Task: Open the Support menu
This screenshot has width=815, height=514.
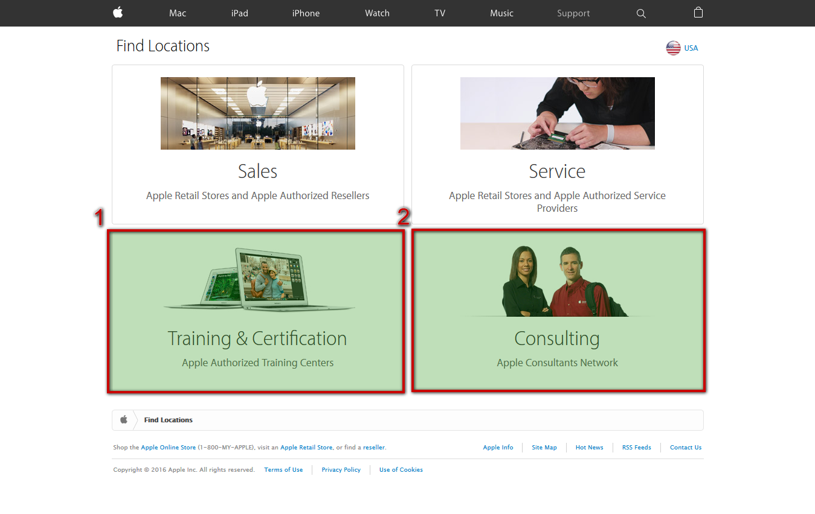Action: 573,13
